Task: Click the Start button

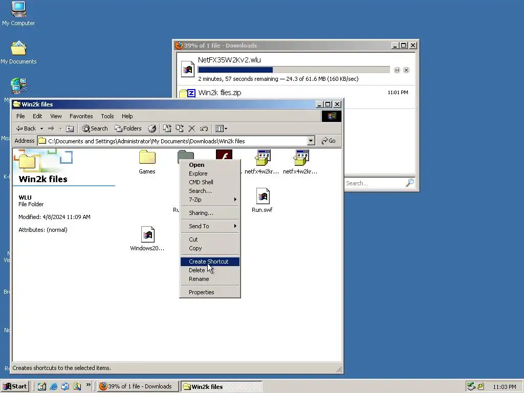Action: click(x=15, y=386)
